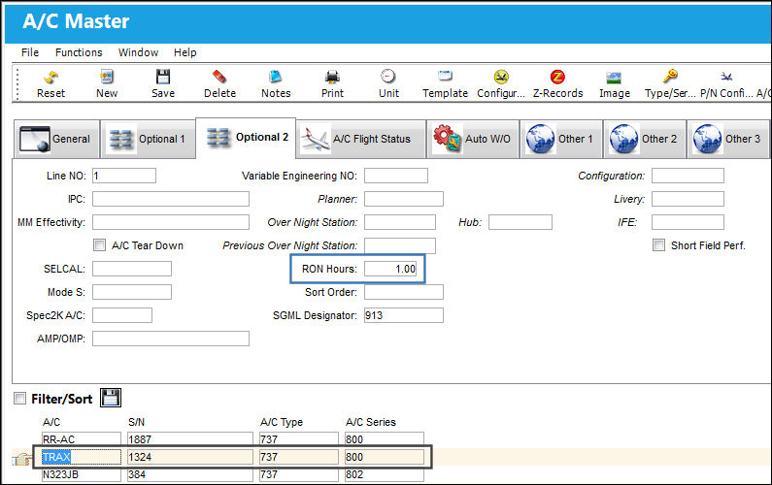Click the SGML Designator field

pyautogui.click(x=404, y=315)
